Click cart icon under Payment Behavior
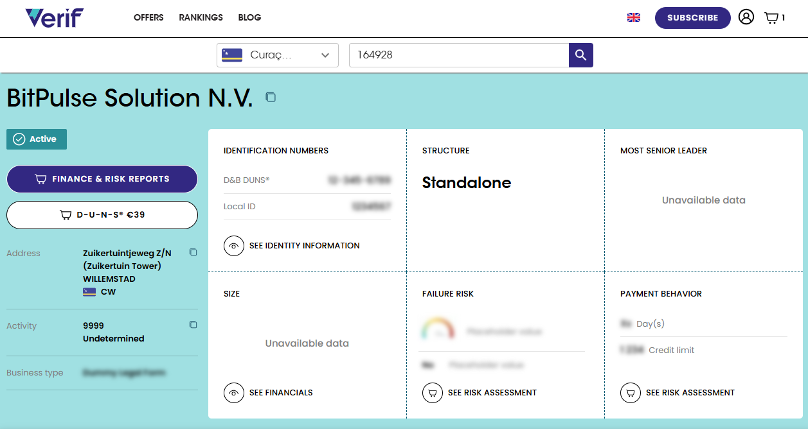This screenshot has height=432, width=808. click(x=631, y=393)
